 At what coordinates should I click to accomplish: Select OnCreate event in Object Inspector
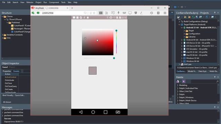pyautogui.click(x=9, y=90)
